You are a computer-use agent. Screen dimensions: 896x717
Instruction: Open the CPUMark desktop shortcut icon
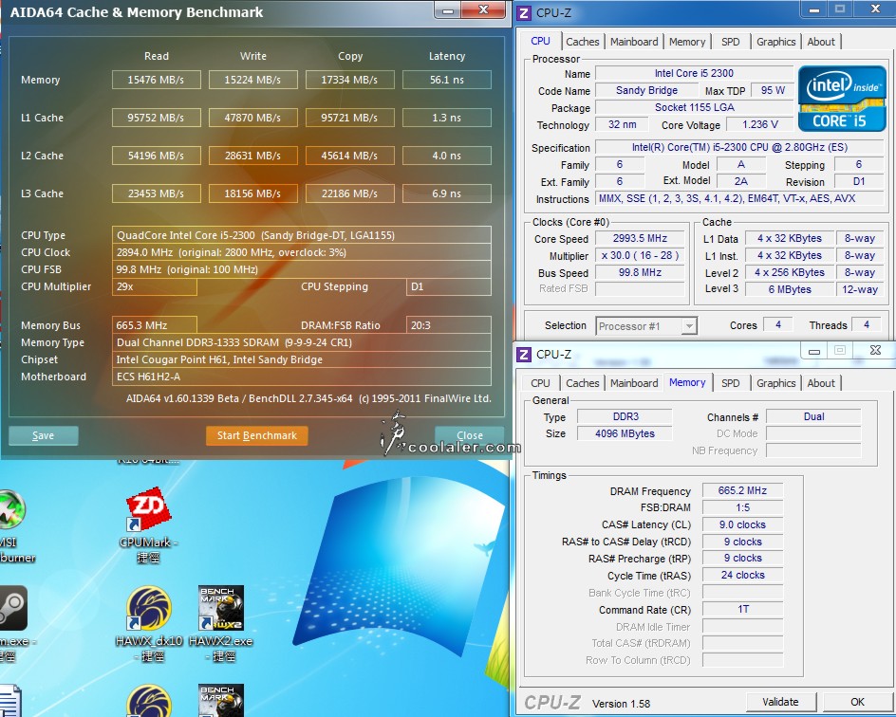(149, 511)
